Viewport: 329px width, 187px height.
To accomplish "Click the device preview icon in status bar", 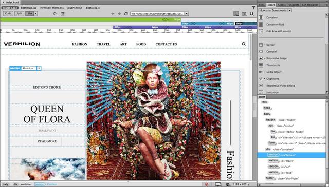I will click(x=218, y=184).
